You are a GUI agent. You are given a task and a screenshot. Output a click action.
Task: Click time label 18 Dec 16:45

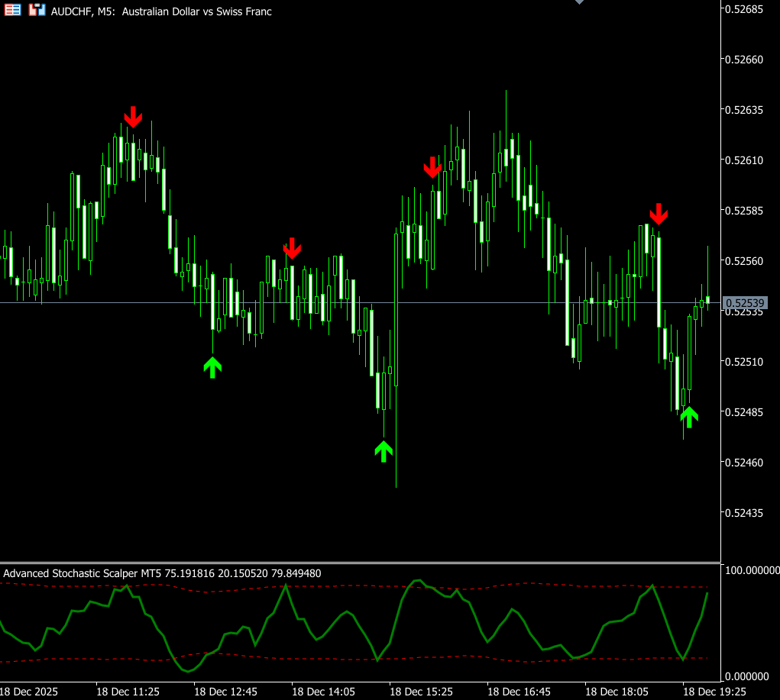(x=519, y=692)
